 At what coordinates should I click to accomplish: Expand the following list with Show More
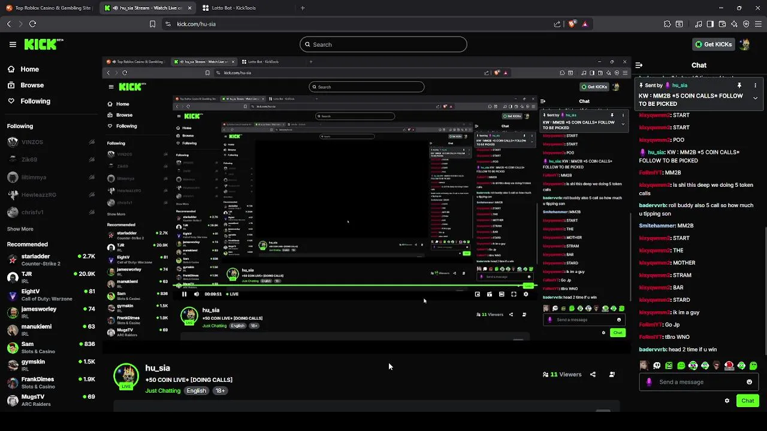pyautogui.click(x=20, y=229)
